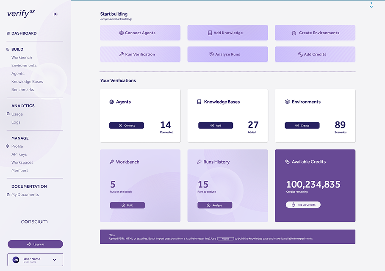Click the Analyse button under Runs History

point(215,205)
